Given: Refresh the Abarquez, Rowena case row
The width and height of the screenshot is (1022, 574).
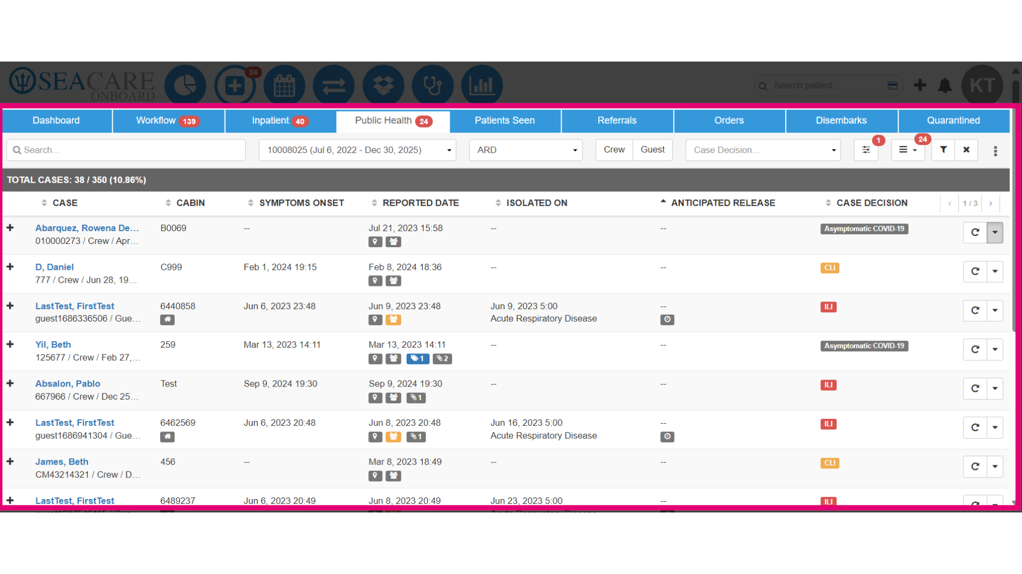Looking at the screenshot, I should coord(975,232).
